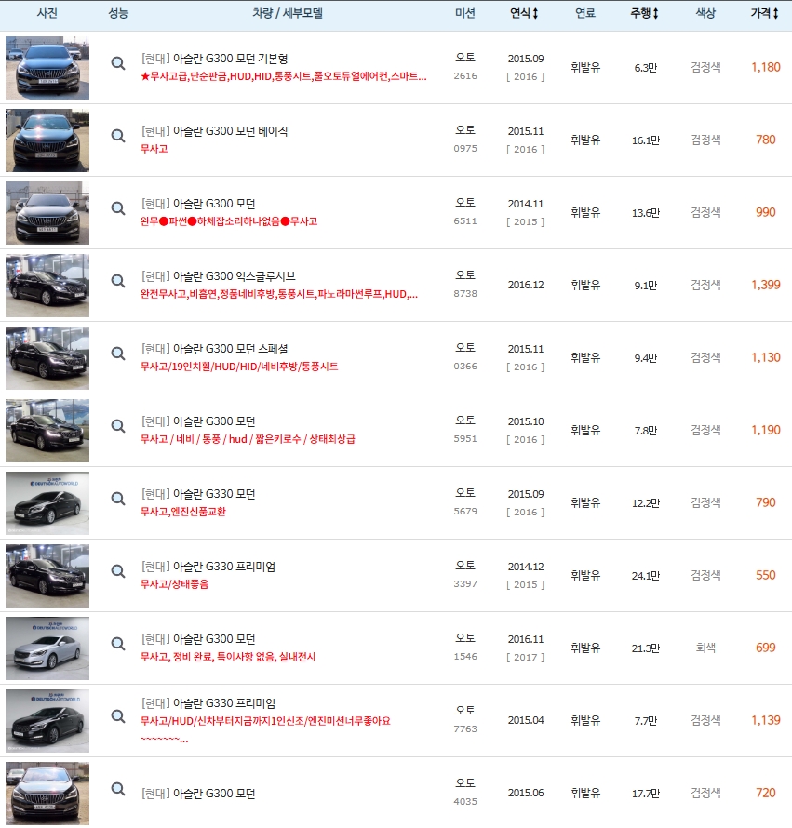The width and height of the screenshot is (792, 828).
Task: Open inspection magnifier for 아슬란 G300 모던 스페셜
Action: (x=118, y=354)
